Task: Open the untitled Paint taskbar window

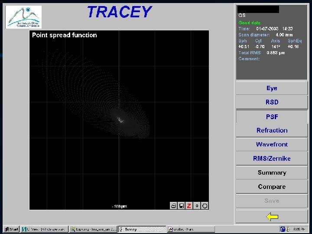Action: (191, 229)
